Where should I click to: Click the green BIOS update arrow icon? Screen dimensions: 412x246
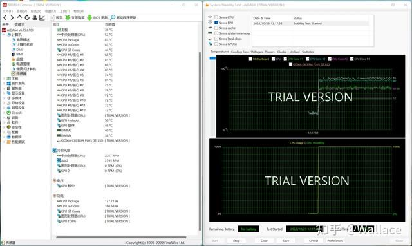click(89, 17)
